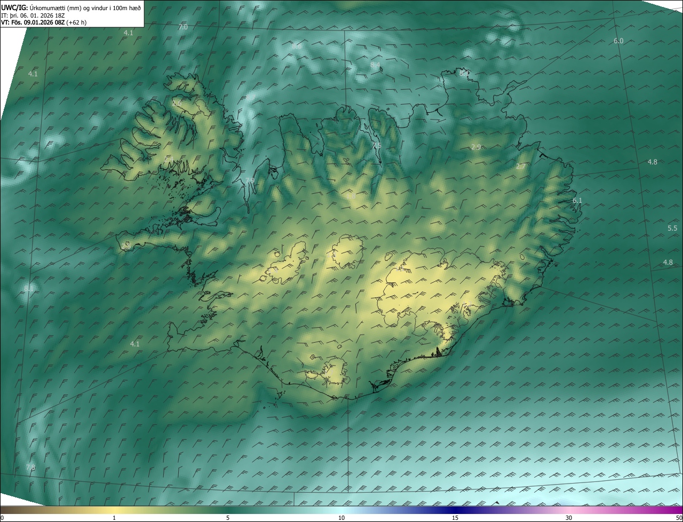683x522 pixels.
Task: Click the 6.1 value label on the map
Action: 577,200
